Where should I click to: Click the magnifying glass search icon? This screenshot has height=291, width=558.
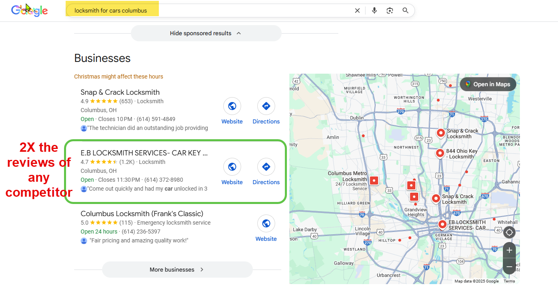coord(405,11)
